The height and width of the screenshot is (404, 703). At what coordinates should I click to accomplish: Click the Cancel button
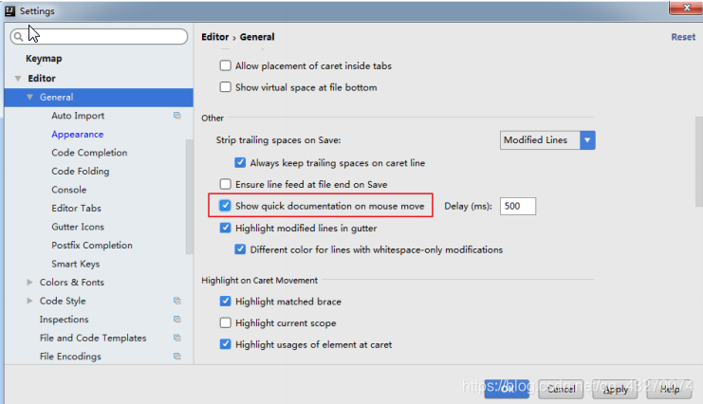(561, 389)
